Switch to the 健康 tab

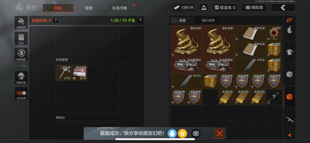coord(88,8)
